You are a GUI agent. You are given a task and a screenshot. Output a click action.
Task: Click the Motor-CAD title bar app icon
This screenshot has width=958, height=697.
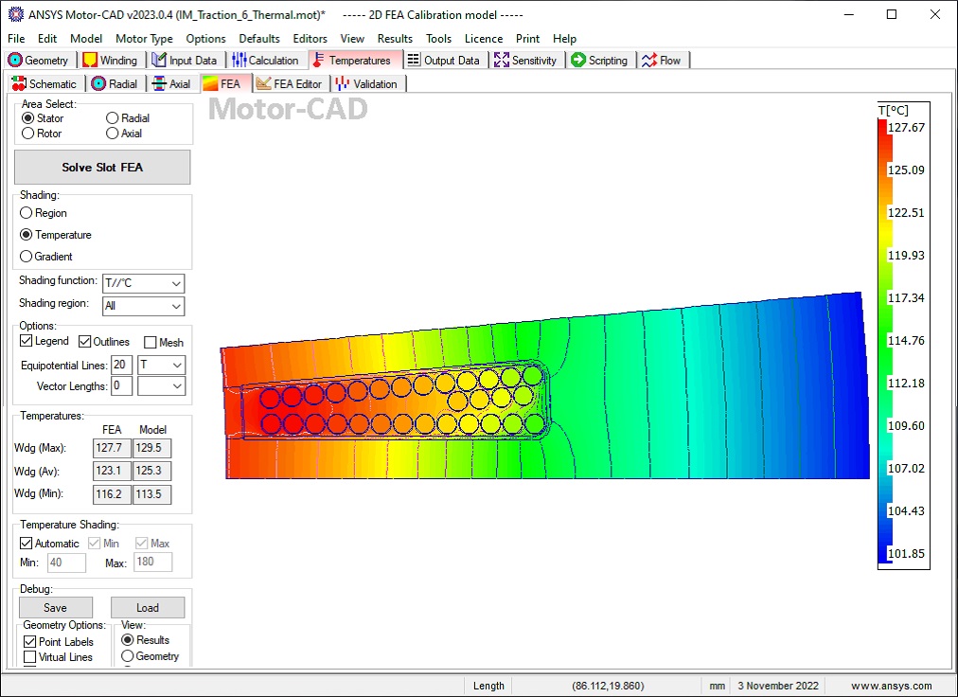click(16, 14)
